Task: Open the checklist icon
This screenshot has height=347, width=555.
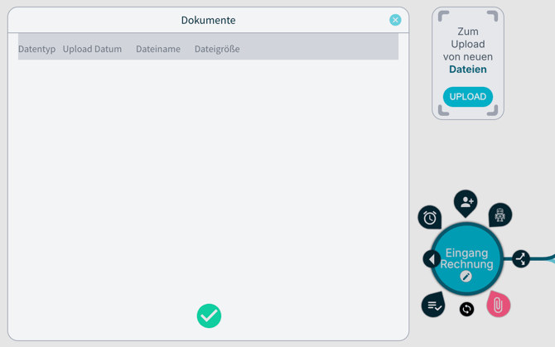Action: pos(433,305)
